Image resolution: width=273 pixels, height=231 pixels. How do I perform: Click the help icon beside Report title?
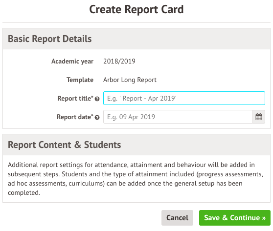(x=97, y=99)
